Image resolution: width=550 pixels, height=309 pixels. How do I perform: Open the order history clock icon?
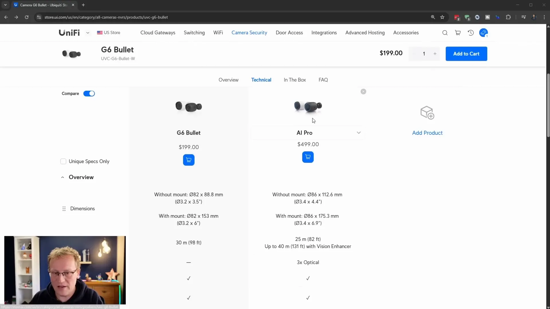(x=471, y=33)
